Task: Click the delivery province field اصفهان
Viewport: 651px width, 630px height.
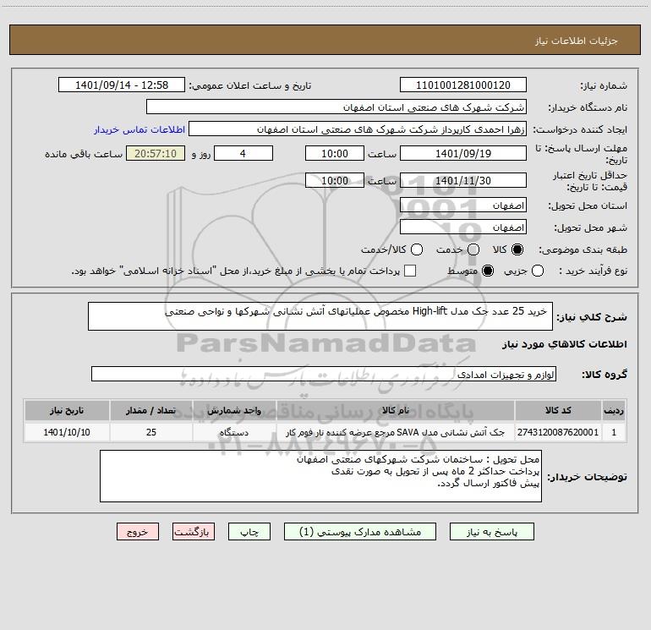Action: (463, 205)
